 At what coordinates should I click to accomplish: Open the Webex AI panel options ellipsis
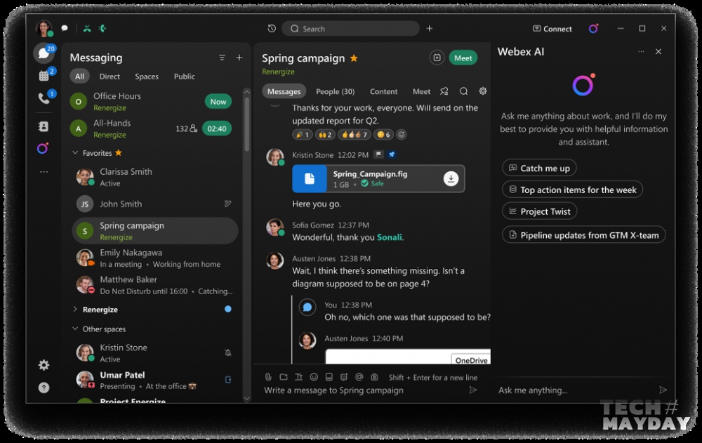tap(641, 51)
